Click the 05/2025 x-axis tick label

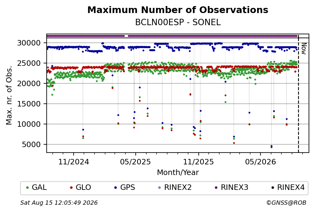pyautogui.click(x=135, y=162)
